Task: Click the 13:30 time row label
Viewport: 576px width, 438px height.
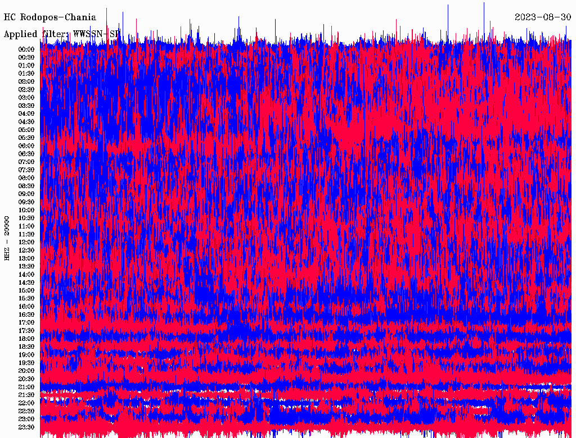Action: [x=26, y=267]
